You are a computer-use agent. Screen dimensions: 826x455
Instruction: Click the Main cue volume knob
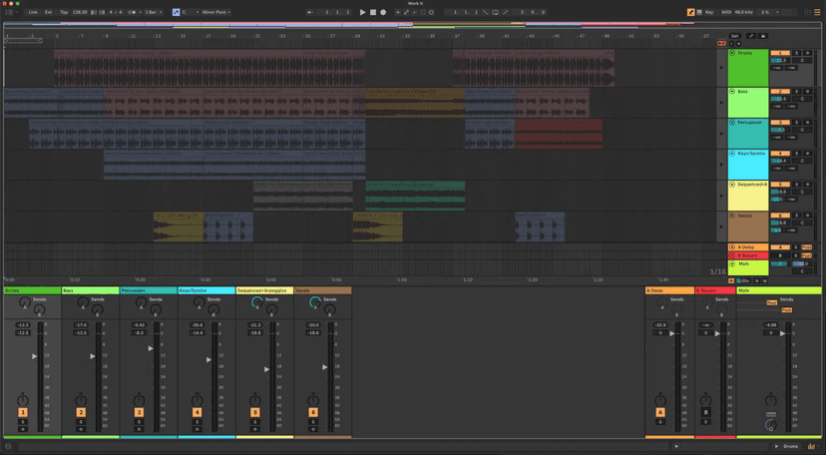coord(771,424)
